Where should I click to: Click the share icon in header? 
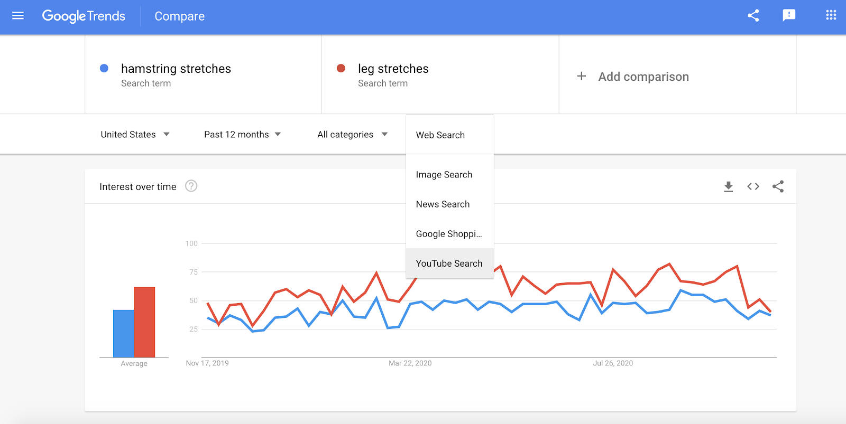pos(753,16)
